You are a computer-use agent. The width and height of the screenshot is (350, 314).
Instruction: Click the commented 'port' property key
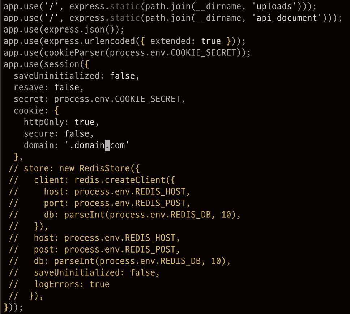(x=54, y=203)
